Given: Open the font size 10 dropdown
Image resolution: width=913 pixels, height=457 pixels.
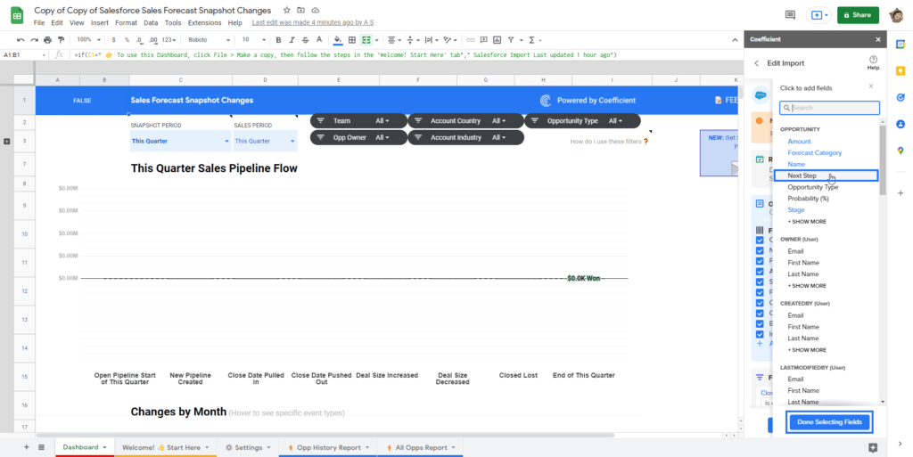Looking at the screenshot, I should (254, 39).
